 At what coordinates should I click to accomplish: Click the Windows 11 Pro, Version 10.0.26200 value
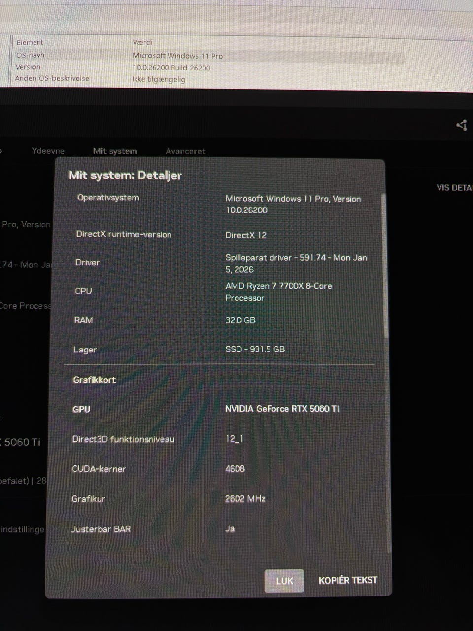click(293, 204)
